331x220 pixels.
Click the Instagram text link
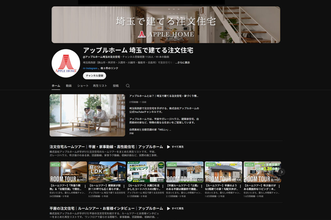click(91, 68)
